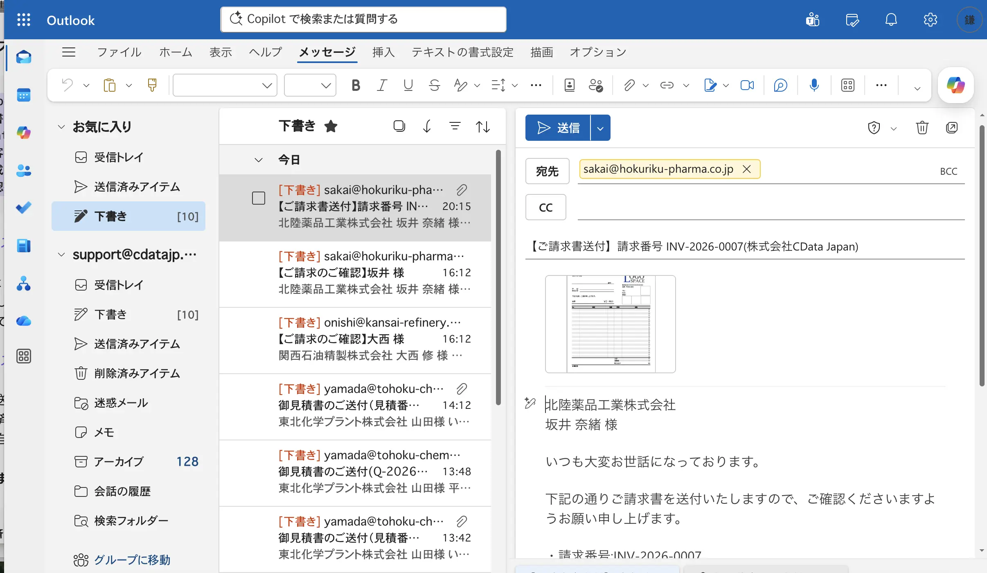Click the signature pen icon
987x573 pixels.
(710, 85)
